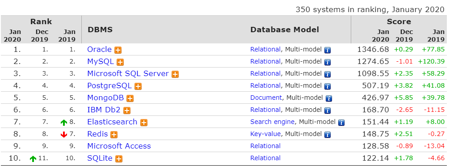Open the Search engine database model link
The width and height of the screenshot is (454, 166).
coord(273,122)
